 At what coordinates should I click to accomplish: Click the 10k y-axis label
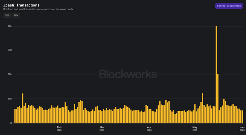[x=10, y=99]
